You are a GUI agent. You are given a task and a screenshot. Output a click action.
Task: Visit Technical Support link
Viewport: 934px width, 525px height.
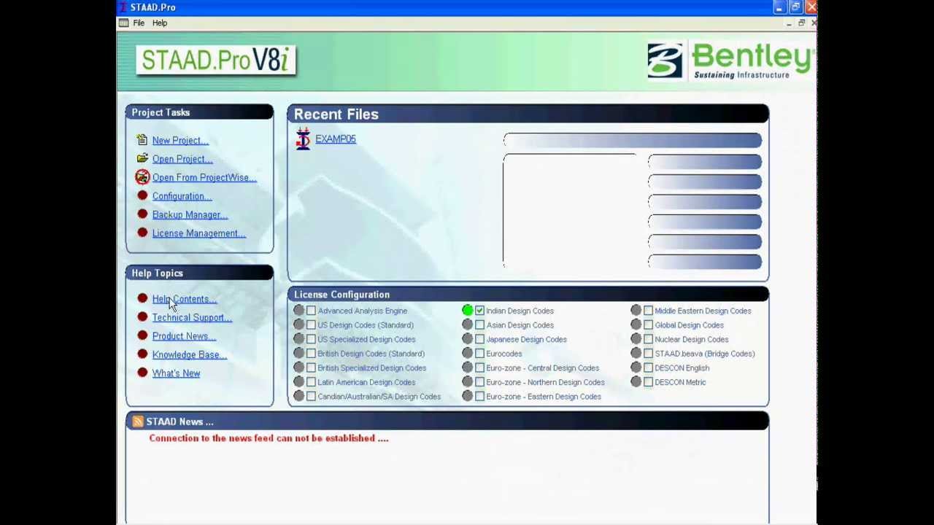(192, 317)
